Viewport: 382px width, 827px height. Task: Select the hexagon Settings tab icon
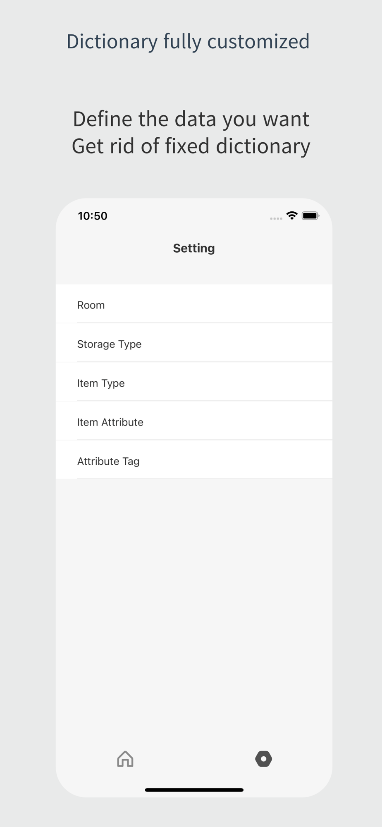263,759
